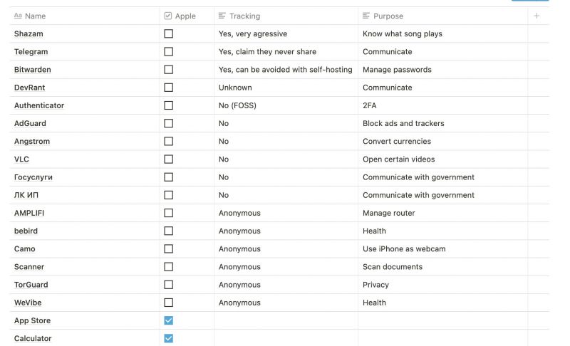Open the Госуслуги row title
The image size is (570, 346).
(33, 177)
